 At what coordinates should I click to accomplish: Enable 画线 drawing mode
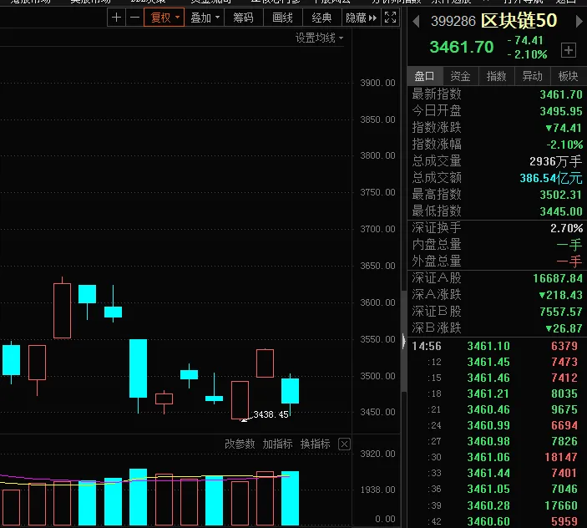point(282,18)
